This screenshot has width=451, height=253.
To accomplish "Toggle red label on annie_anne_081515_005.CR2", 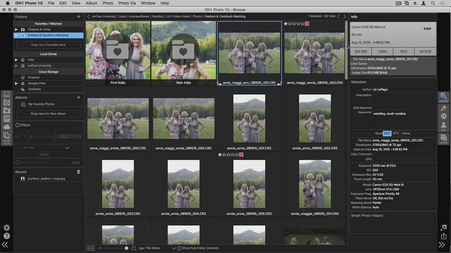I will click(241, 155).
